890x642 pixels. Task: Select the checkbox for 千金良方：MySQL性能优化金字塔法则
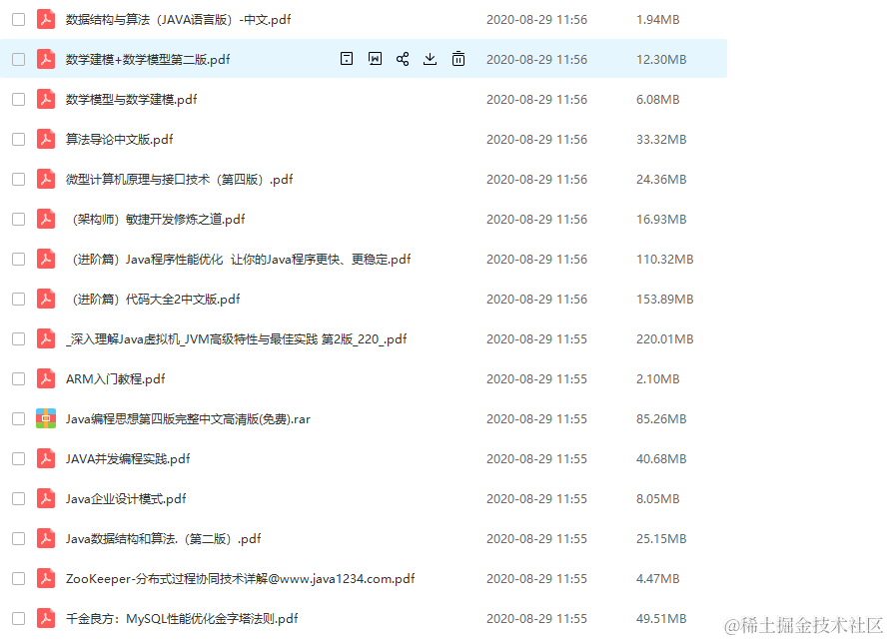click(x=18, y=618)
